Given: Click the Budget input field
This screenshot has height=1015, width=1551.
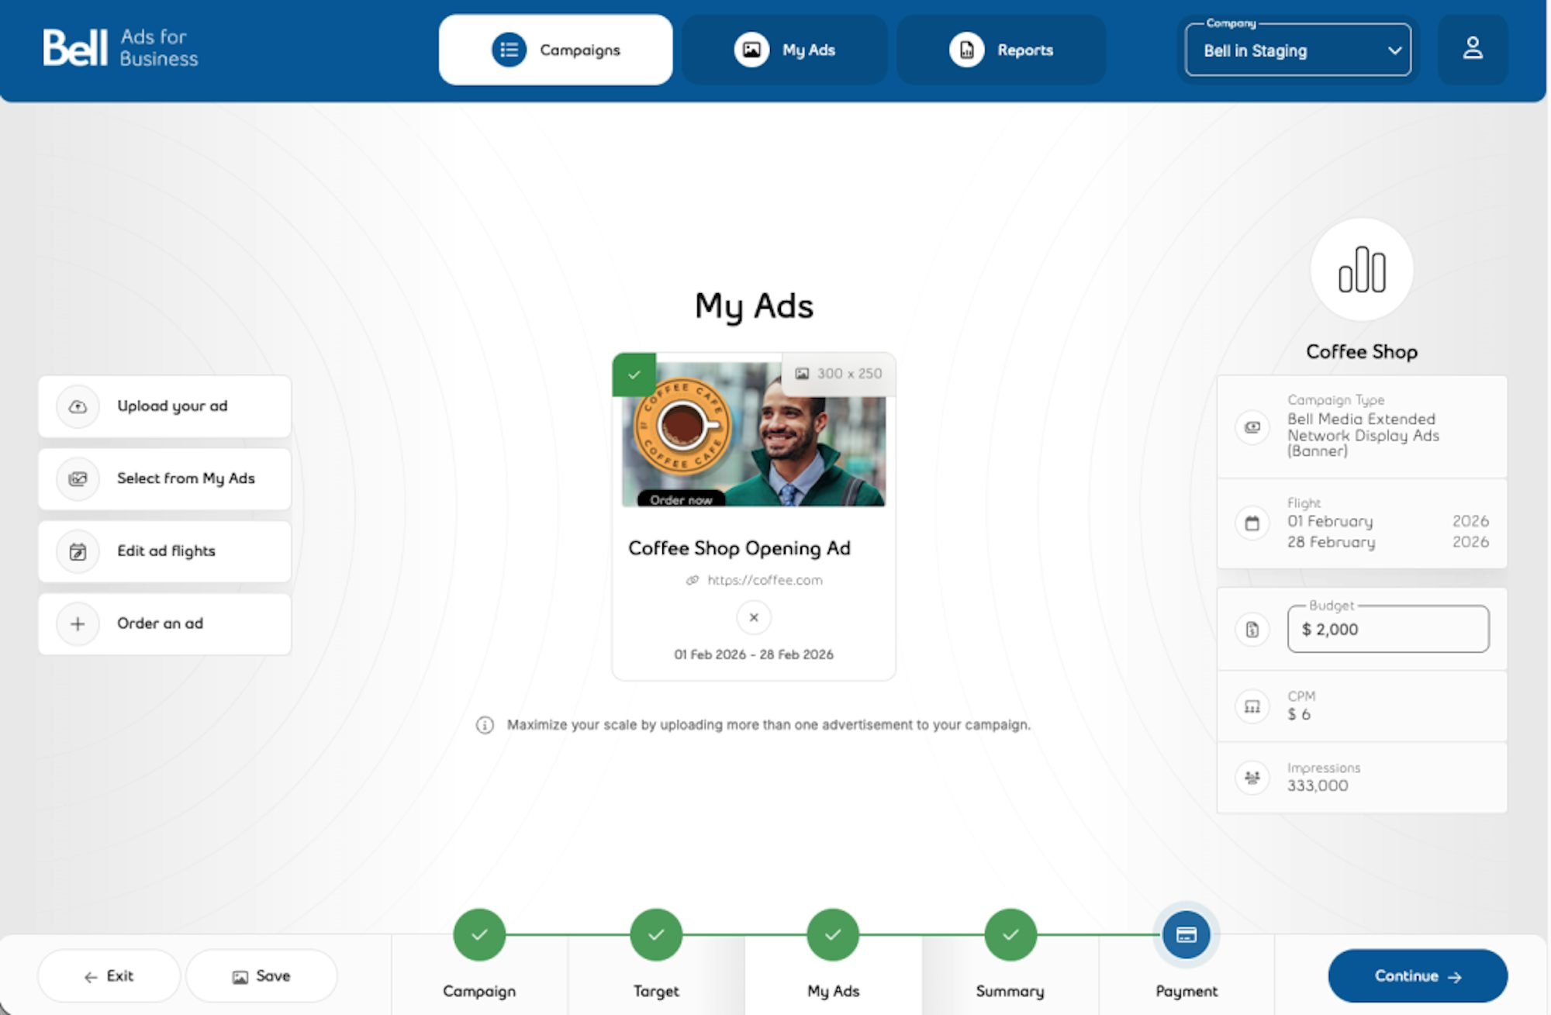Looking at the screenshot, I should coord(1387,630).
